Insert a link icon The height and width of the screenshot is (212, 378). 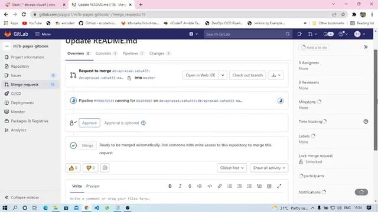click(x=220, y=186)
